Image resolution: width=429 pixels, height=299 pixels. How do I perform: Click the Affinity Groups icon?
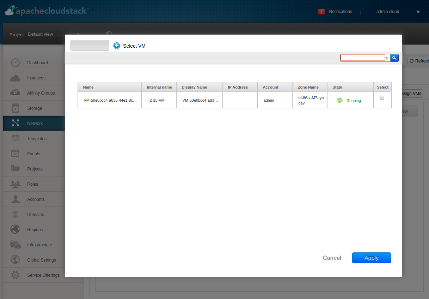15,93
